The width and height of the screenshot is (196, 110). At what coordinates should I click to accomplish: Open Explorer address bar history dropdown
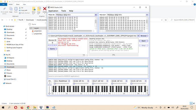point(162,20)
